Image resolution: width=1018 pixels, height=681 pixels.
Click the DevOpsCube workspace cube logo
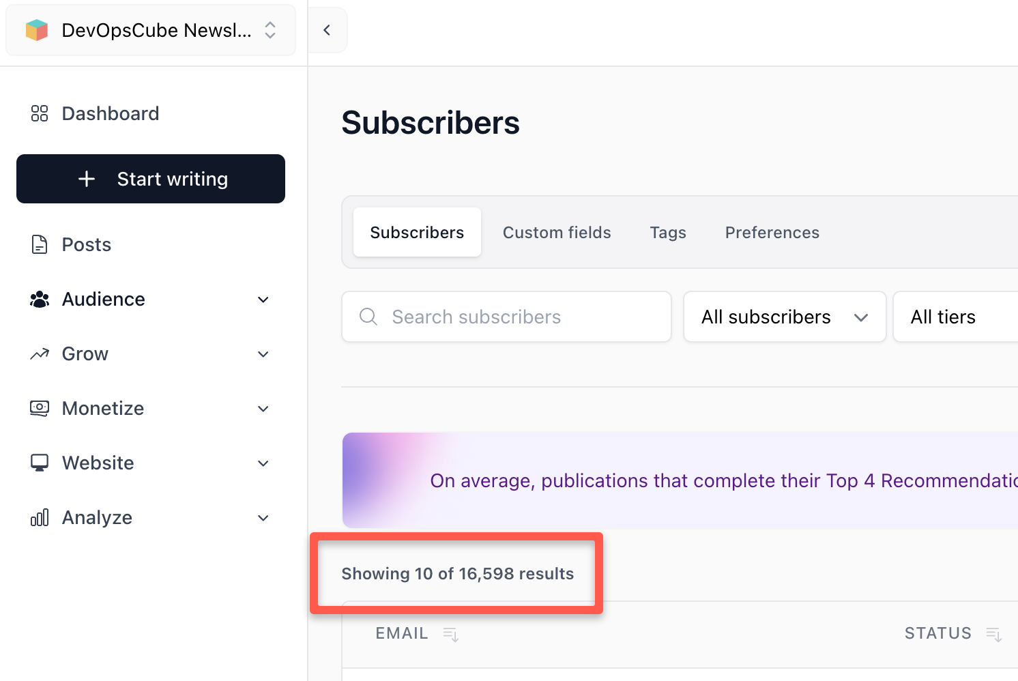(x=37, y=29)
